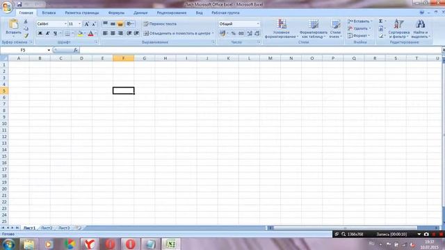445x250 pixels.
Task: Click the accounting currency format icon
Action: pyautogui.click(x=222, y=33)
